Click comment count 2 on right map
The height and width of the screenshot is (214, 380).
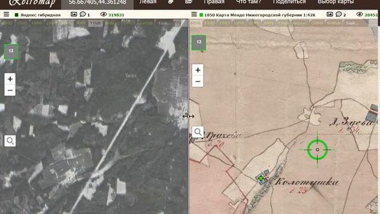click(344, 15)
